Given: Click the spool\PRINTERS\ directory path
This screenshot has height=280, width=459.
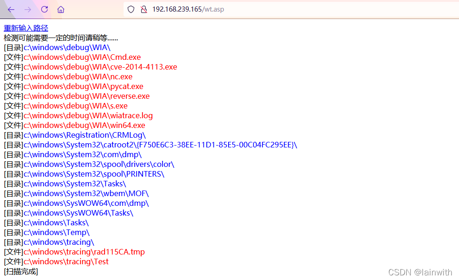Looking at the screenshot, I should [94, 174].
